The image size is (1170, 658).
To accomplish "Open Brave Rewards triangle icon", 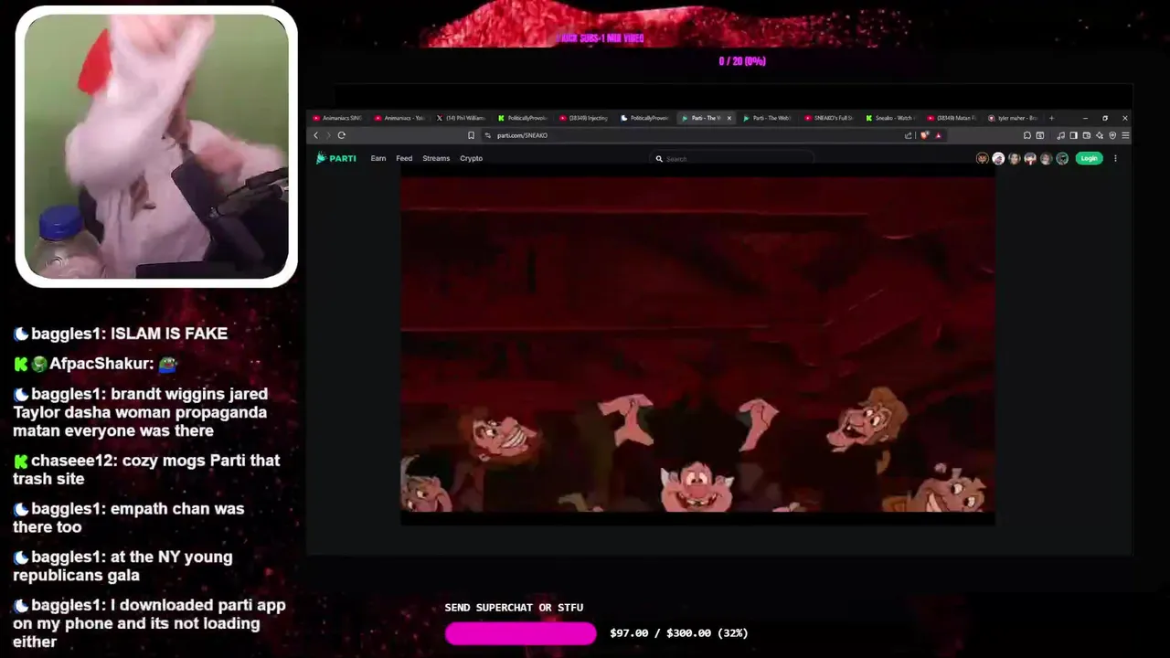I will click(x=939, y=135).
